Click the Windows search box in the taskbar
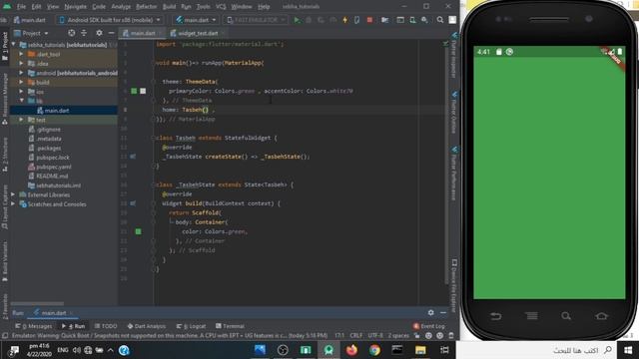This screenshot has width=639, height=359. [x=536, y=350]
